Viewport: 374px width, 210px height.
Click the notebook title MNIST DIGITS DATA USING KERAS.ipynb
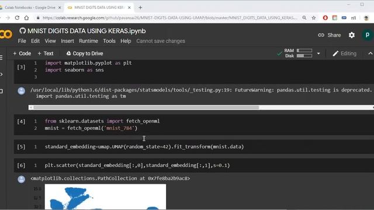pyautogui.click(x=86, y=31)
